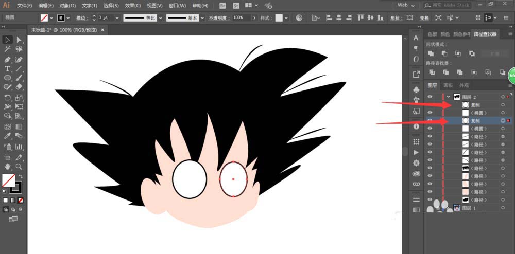Enable Draw Behind mode
Viewport: 515px width, 254px height.
13,209
